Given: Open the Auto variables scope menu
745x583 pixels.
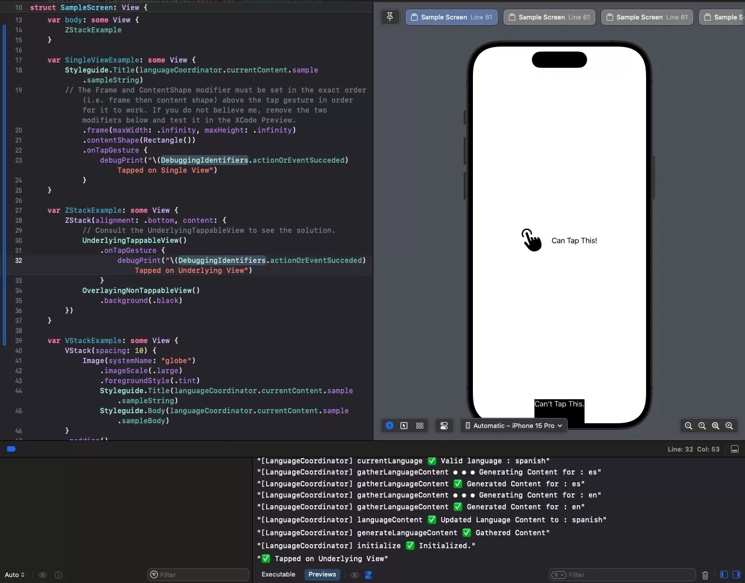Looking at the screenshot, I should (15, 575).
